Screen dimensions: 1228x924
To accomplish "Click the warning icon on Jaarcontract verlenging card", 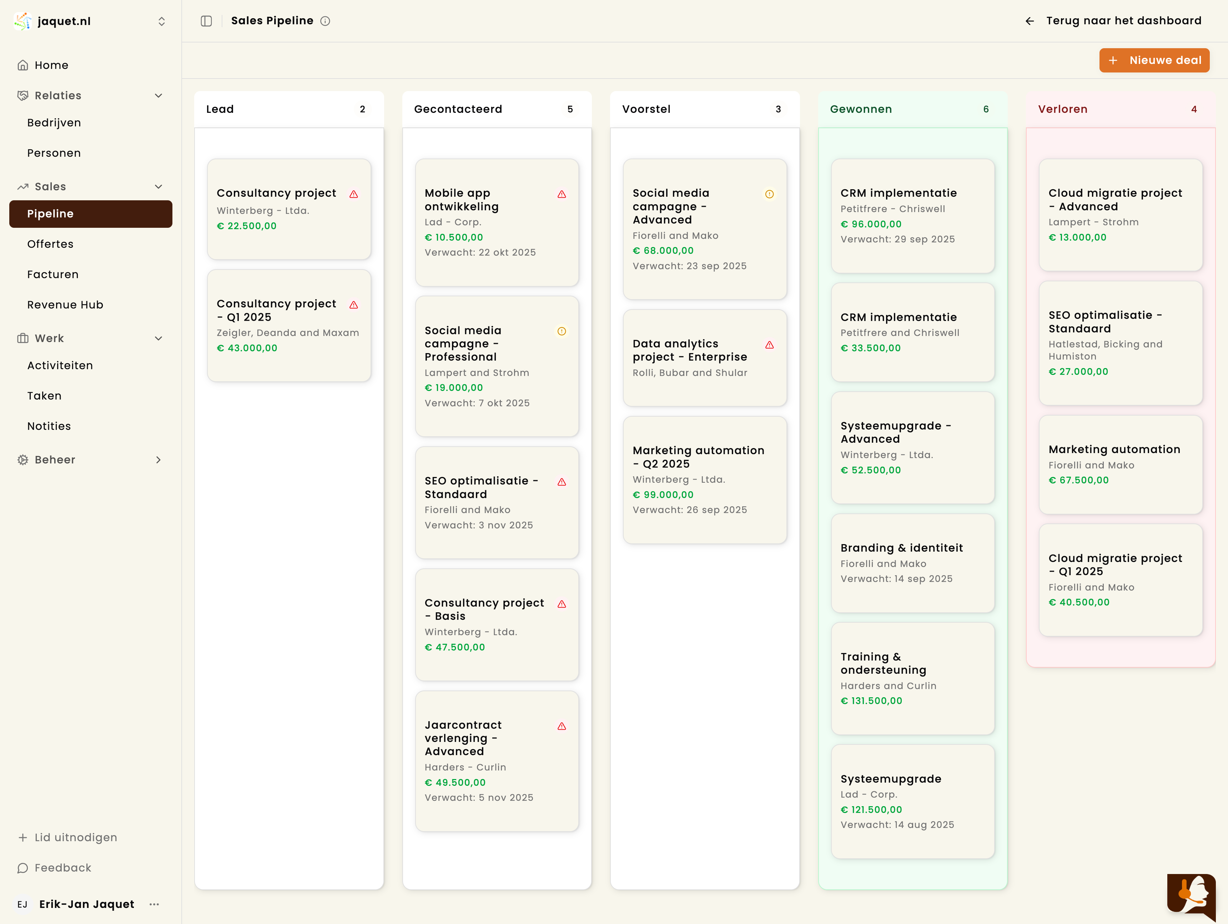I will [561, 726].
